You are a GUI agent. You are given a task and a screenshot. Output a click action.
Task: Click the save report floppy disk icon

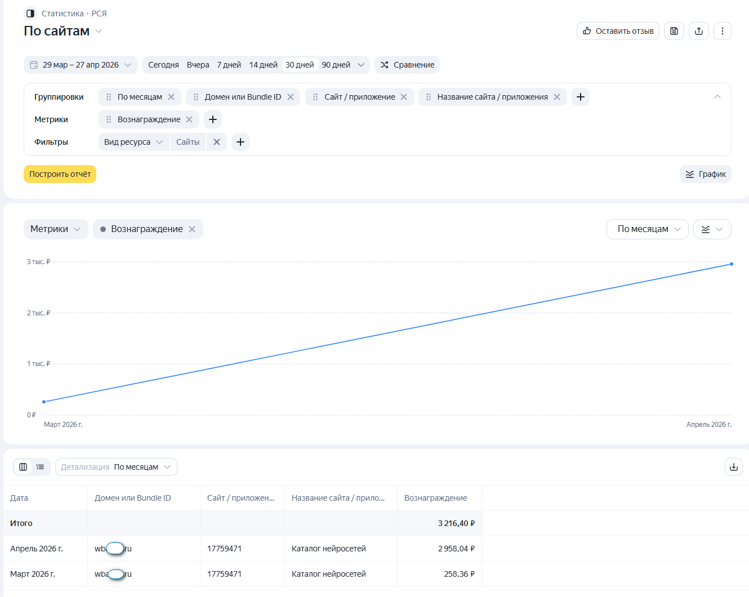coord(674,31)
